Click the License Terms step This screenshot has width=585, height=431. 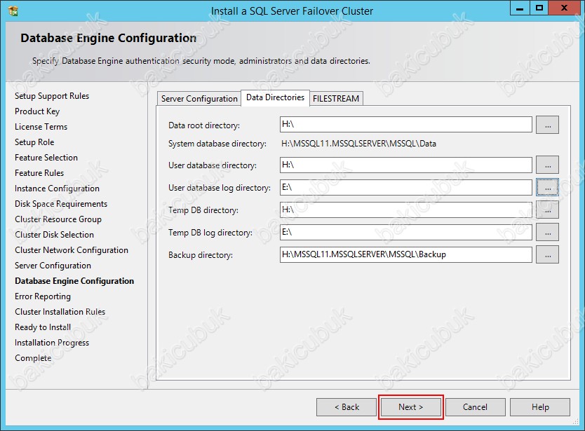click(41, 127)
